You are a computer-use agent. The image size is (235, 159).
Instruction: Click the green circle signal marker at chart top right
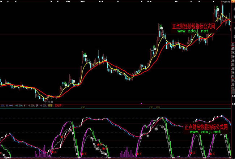coord(218,8)
